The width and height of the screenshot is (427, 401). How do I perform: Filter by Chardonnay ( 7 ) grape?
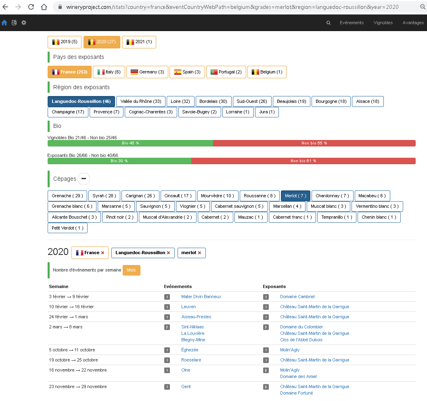tap(332, 196)
